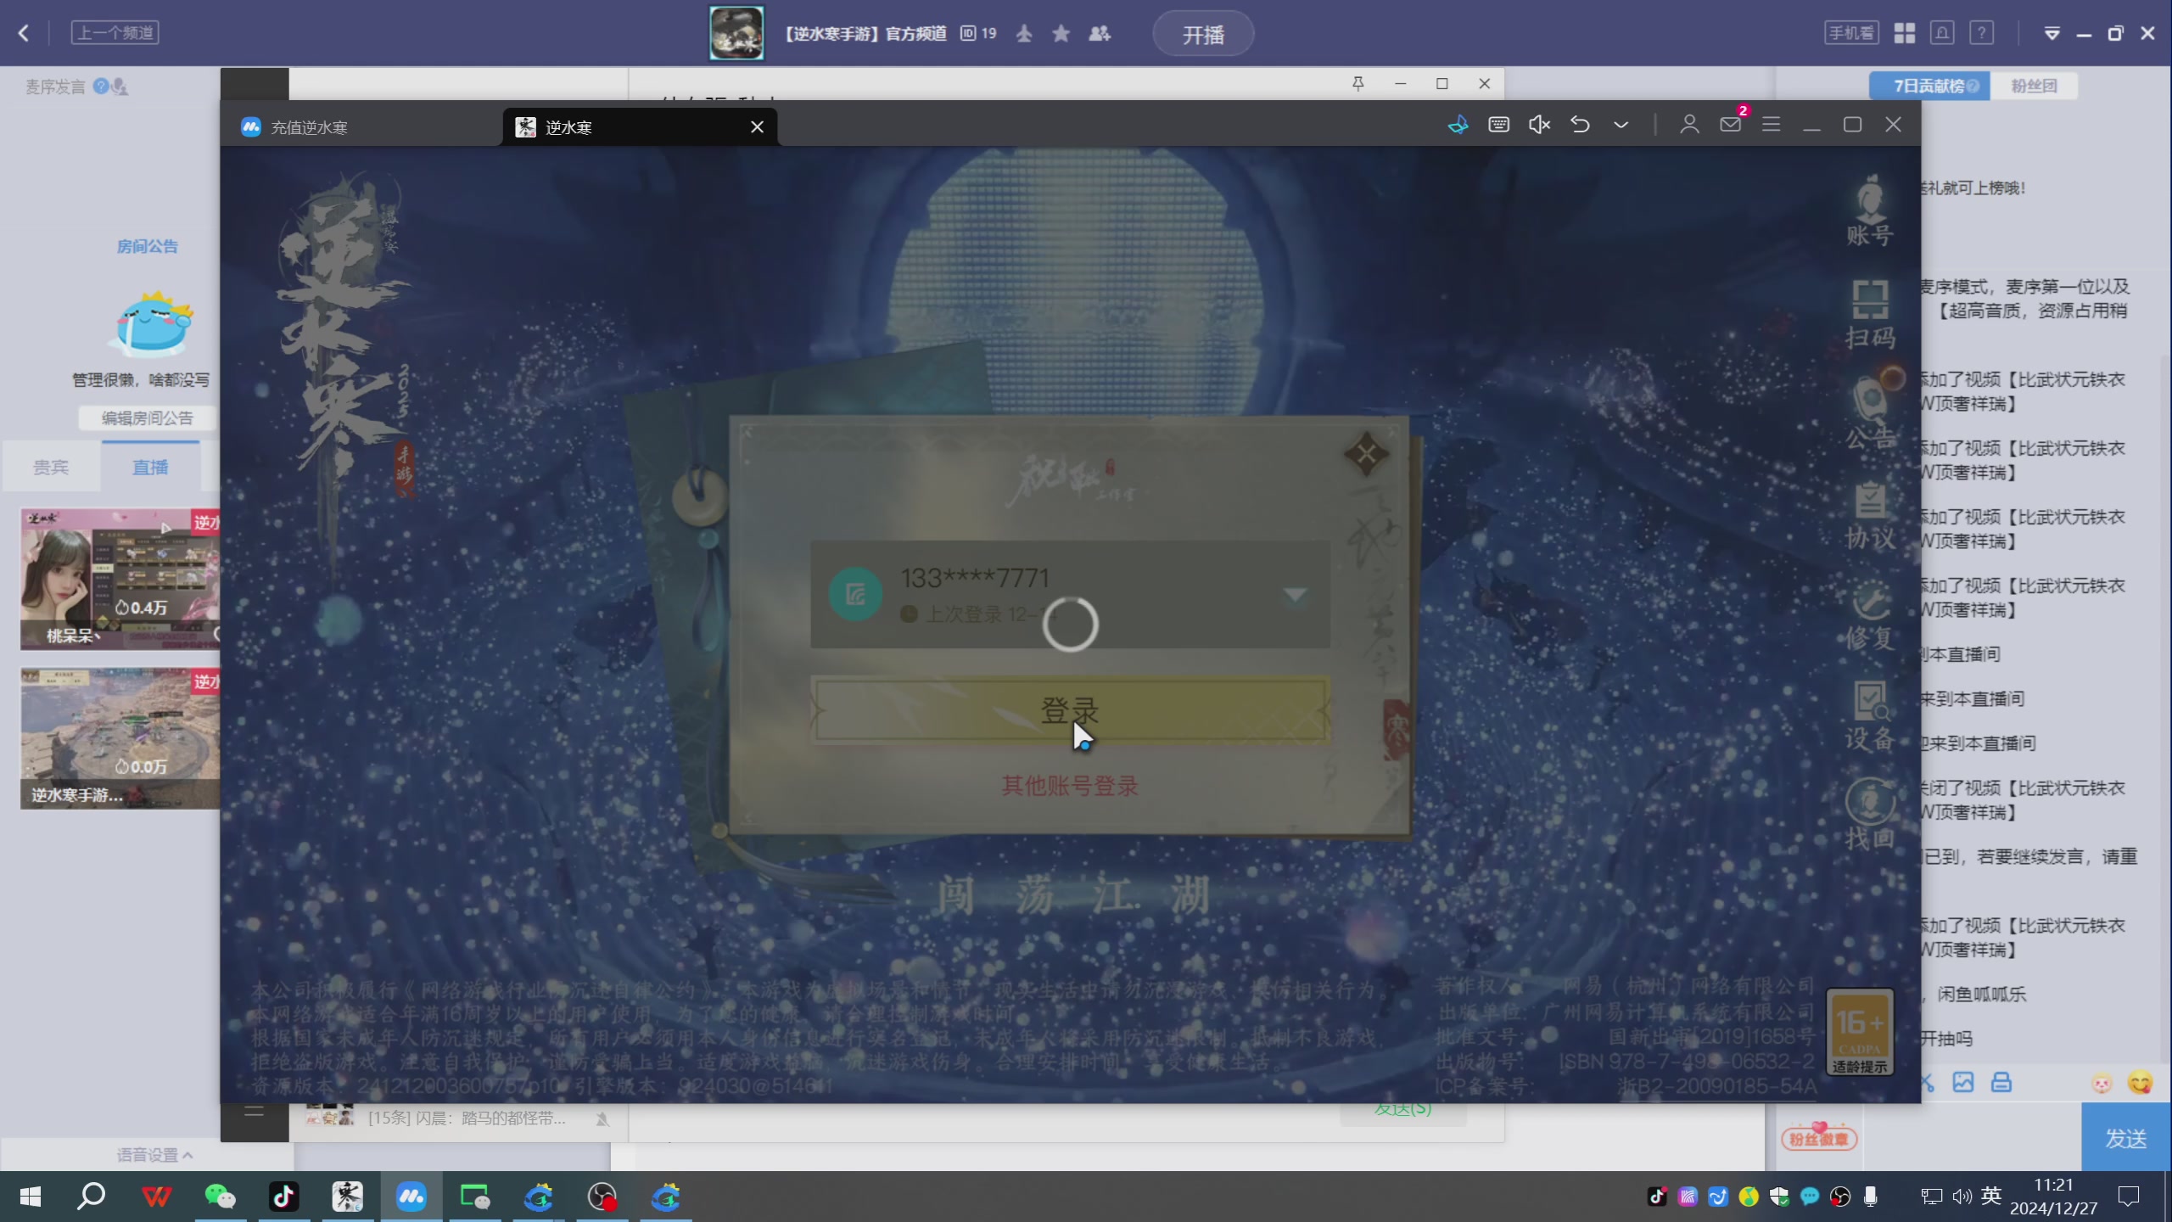Image resolution: width=2172 pixels, height=1222 pixels.
Task: Open the pig face emoji icon in chat toolbar
Action: click(2102, 1083)
